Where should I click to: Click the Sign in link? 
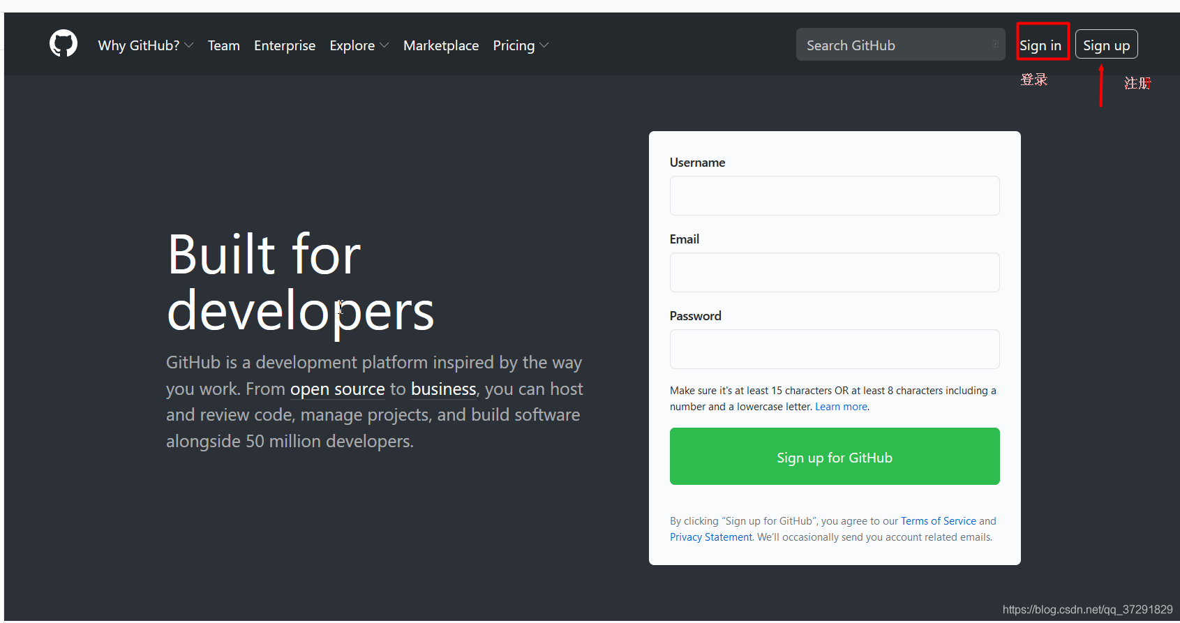(1040, 45)
